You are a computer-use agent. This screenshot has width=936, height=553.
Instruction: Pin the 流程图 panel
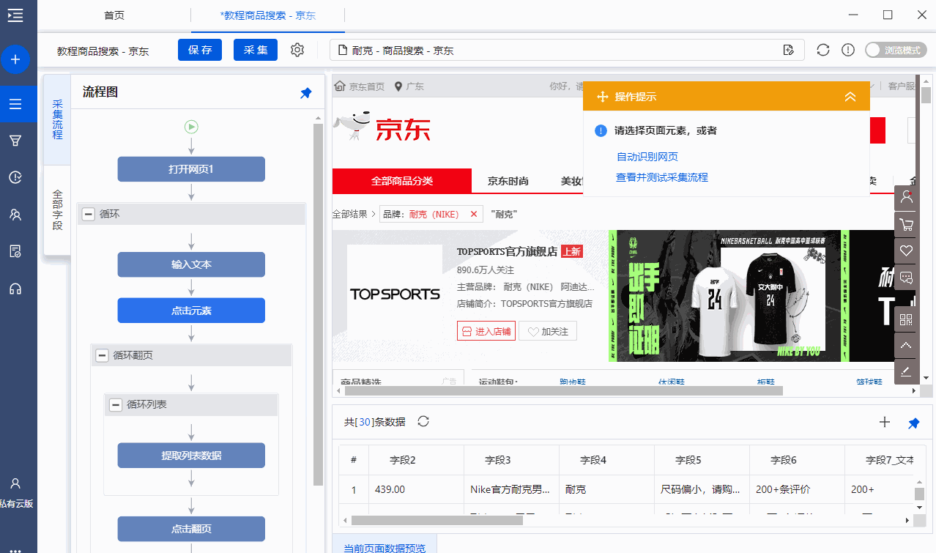tap(306, 93)
